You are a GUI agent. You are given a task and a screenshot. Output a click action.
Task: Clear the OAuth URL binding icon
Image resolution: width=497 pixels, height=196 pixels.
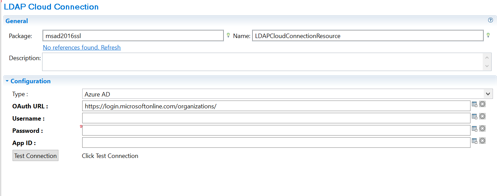pyautogui.click(x=482, y=104)
